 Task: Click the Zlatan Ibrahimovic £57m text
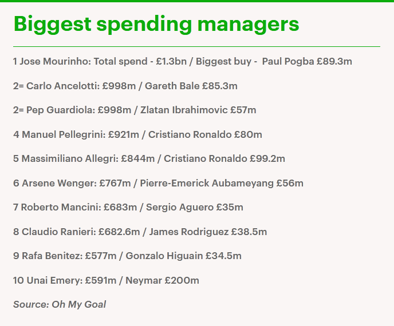198,110
